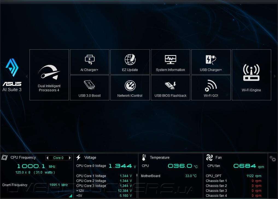Select CPU Core 1 Voltage row
Screen dimensions: 278x199
click(104, 176)
